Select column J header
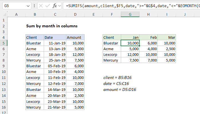Screen dimensions: 200x114 185,14
